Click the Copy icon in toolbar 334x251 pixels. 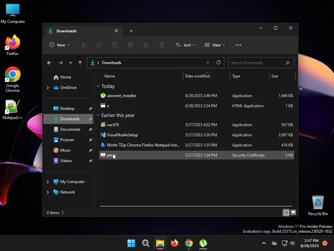coord(99,45)
